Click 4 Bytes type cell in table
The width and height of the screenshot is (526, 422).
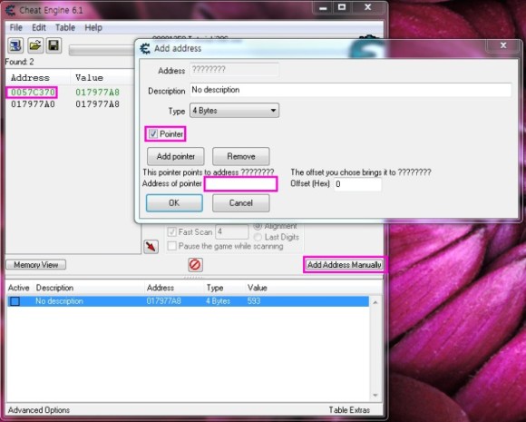pyautogui.click(x=218, y=300)
